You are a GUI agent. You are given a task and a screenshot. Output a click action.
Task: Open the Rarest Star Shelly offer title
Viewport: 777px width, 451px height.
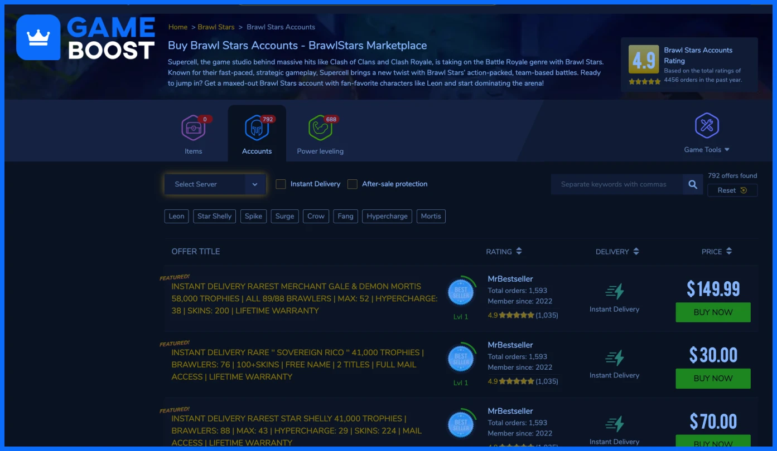click(x=296, y=431)
